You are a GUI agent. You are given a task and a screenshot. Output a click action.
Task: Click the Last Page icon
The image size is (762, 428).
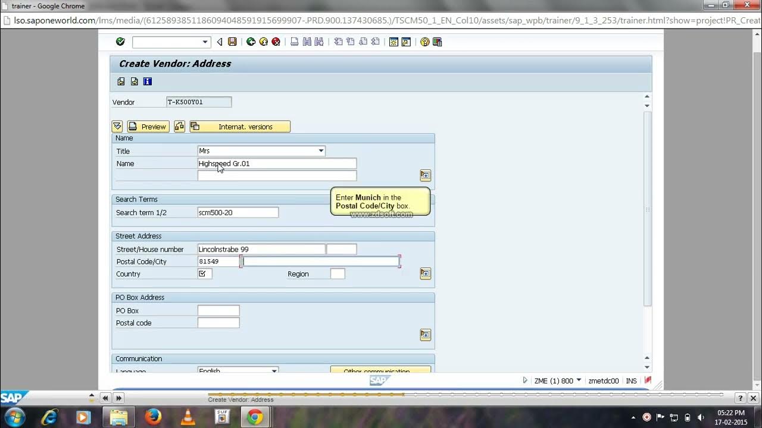pyautogui.click(x=375, y=42)
